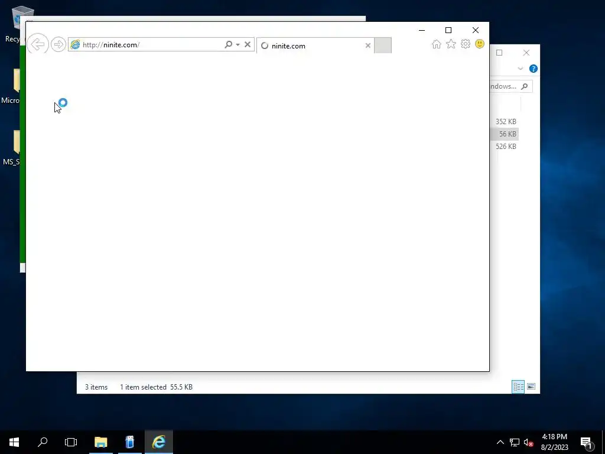Open the network status tray icon
605x454 pixels.
point(515,442)
